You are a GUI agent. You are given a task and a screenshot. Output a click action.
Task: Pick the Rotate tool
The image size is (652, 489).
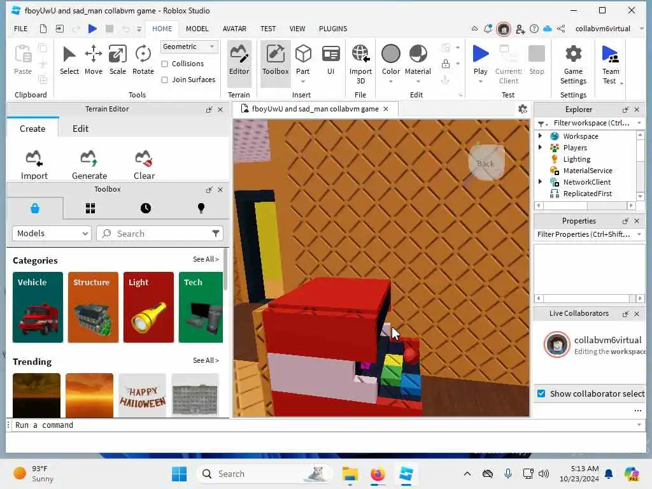pos(143,60)
